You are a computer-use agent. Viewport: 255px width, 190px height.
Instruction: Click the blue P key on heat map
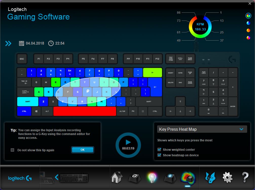coord(123,82)
